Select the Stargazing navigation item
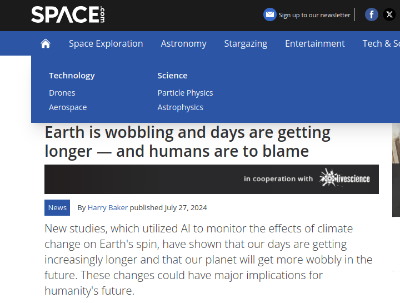400x303 pixels. [246, 43]
